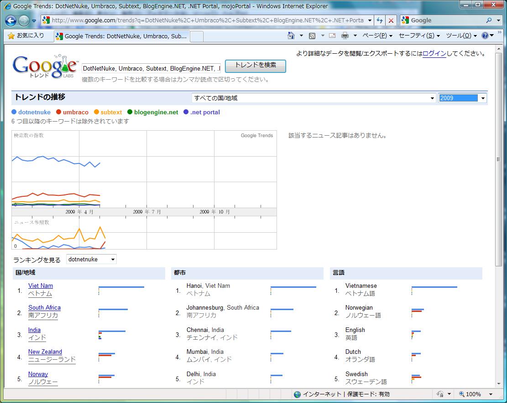
Task: Click the Print icon
Action: (345, 36)
